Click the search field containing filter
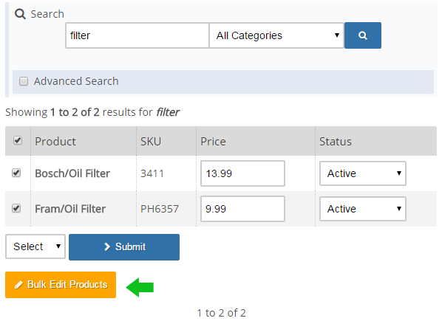The height and width of the screenshot is (321, 442). tap(137, 35)
